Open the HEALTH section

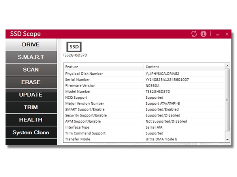tap(30, 120)
